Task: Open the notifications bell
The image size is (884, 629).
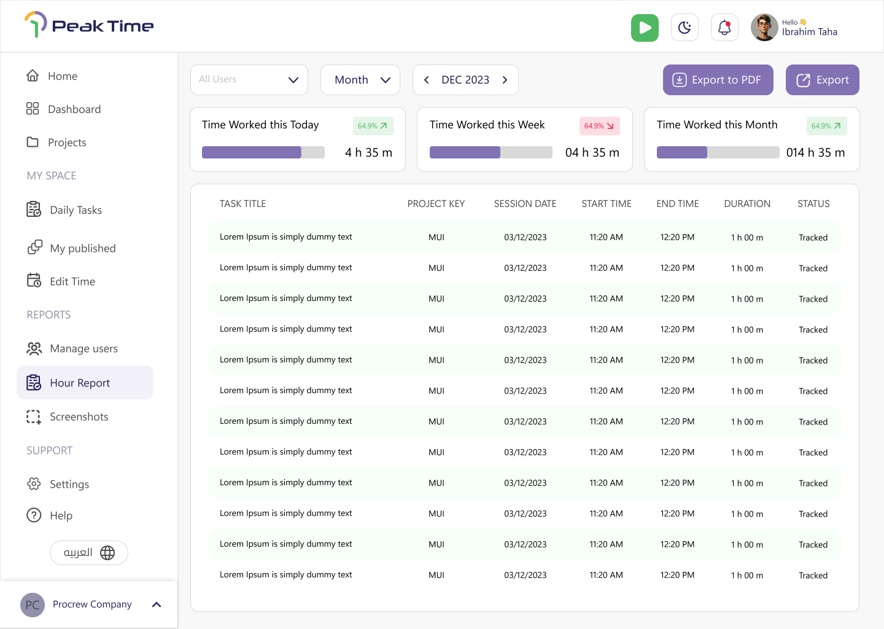Action: click(x=724, y=28)
